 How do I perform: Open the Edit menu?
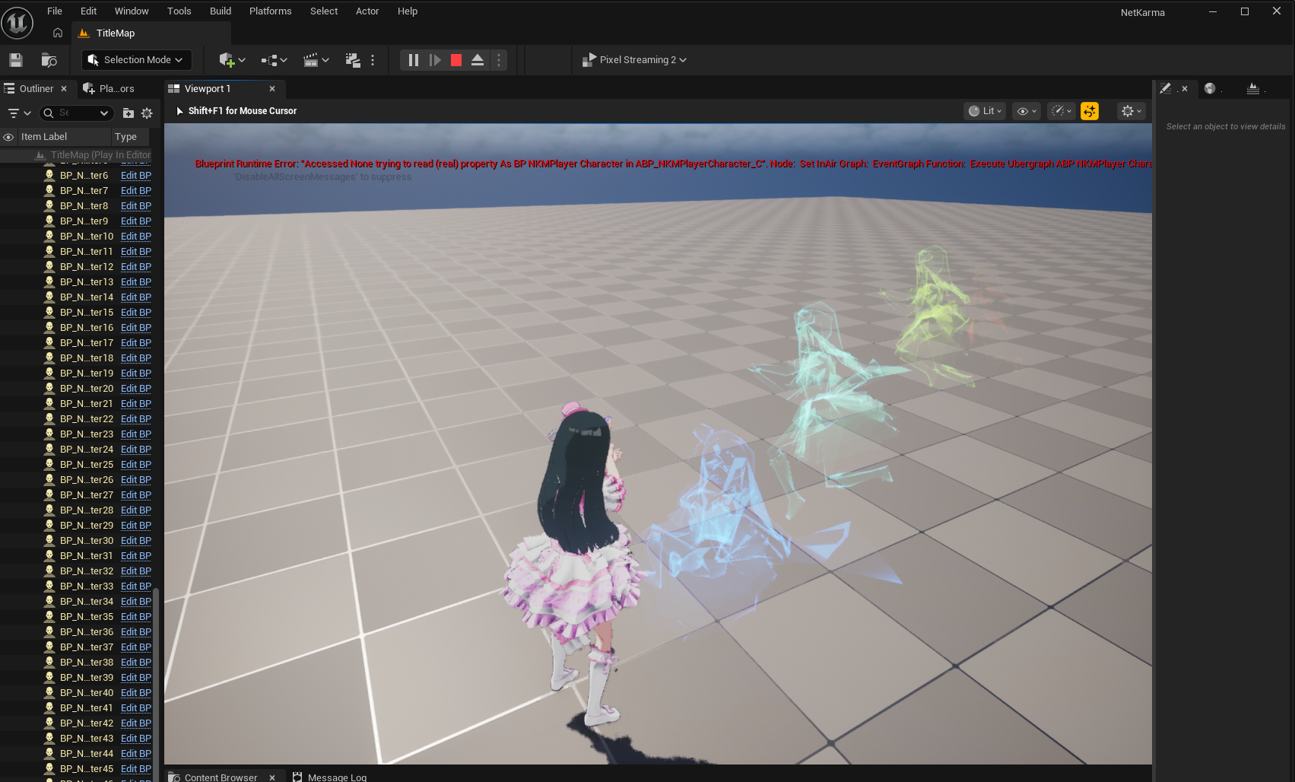(89, 11)
